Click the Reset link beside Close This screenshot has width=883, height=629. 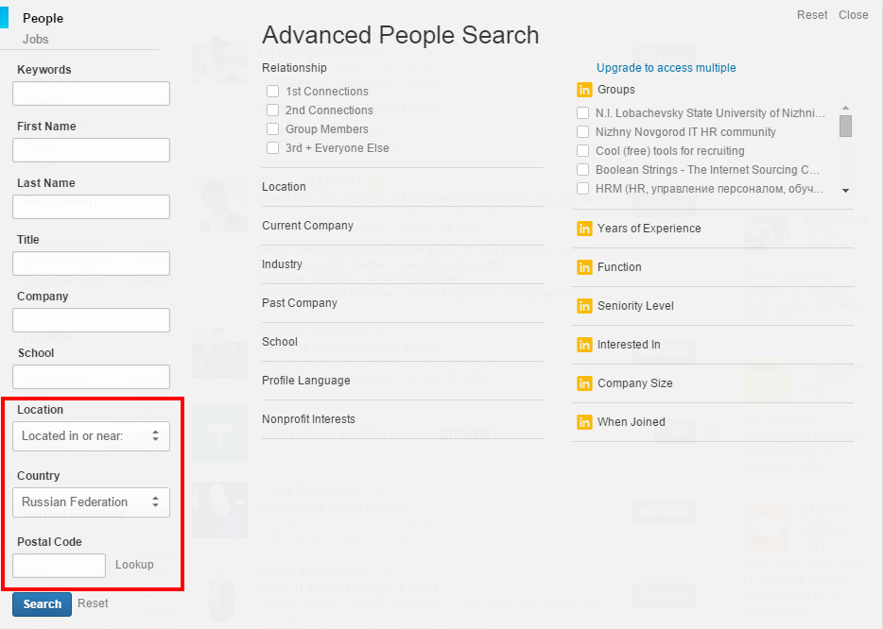(812, 14)
